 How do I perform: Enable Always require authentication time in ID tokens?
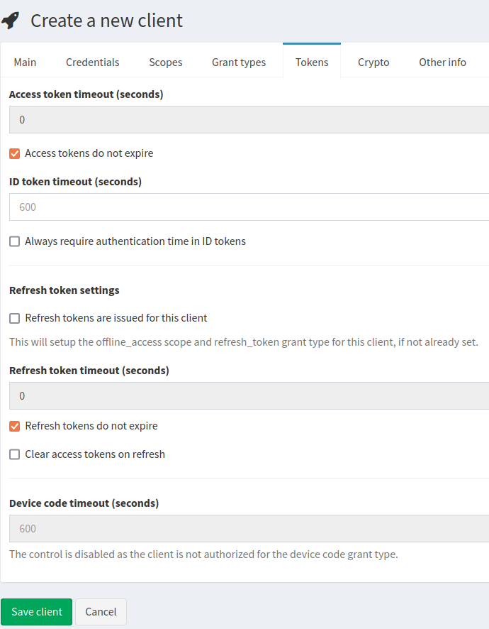click(13, 241)
